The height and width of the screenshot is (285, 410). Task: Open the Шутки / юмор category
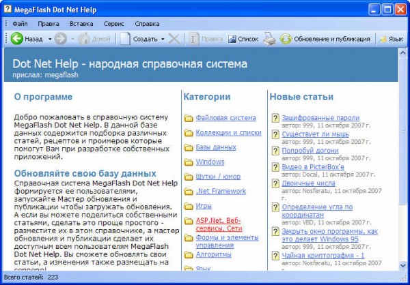(219, 177)
